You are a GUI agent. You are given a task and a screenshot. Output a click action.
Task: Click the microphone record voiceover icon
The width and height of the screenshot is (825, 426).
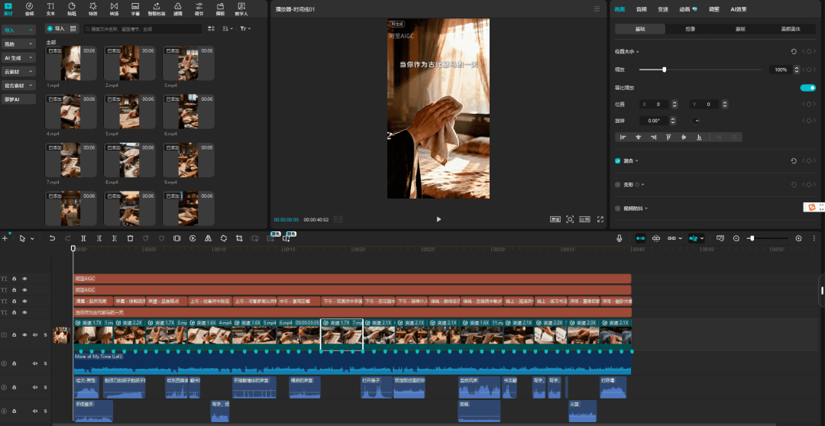coord(620,238)
